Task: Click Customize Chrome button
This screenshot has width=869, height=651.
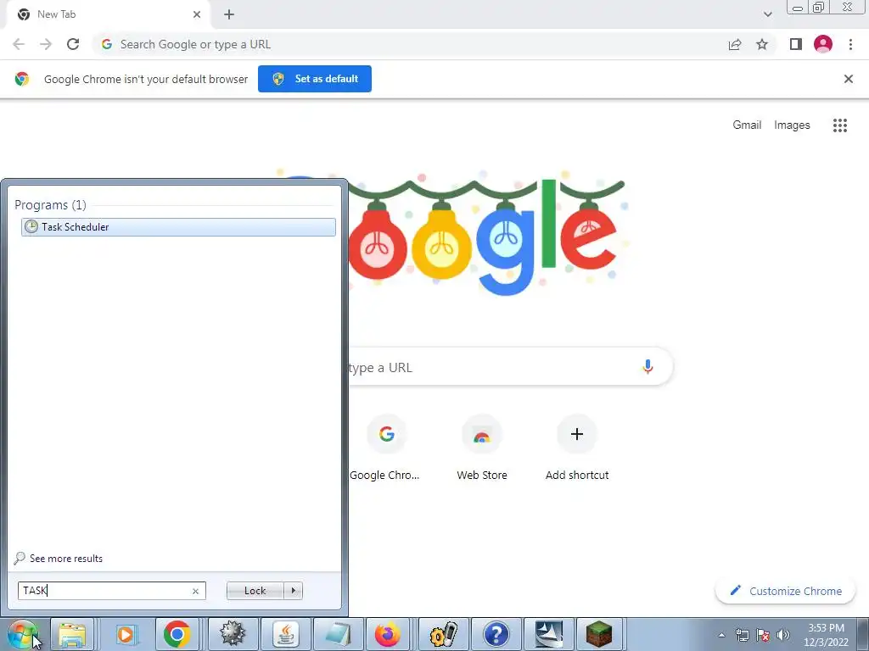Action: coord(785,591)
